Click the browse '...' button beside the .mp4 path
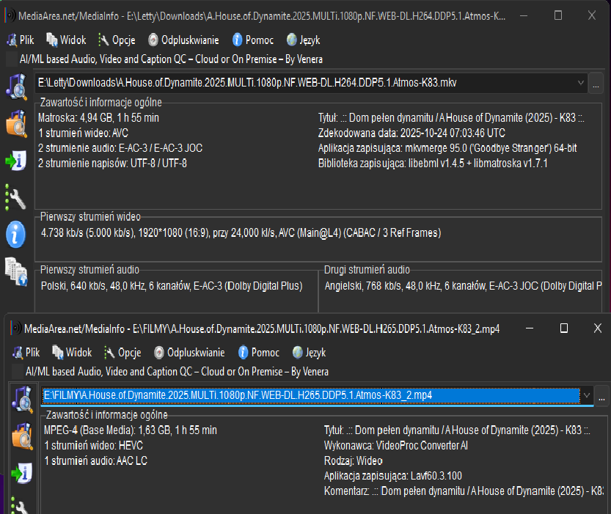Image resolution: width=611 pixels, height=514 pixels. 601,396
